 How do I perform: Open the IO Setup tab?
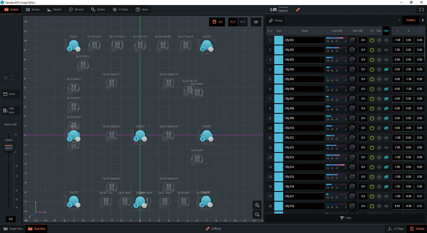[x=120, y=10]
